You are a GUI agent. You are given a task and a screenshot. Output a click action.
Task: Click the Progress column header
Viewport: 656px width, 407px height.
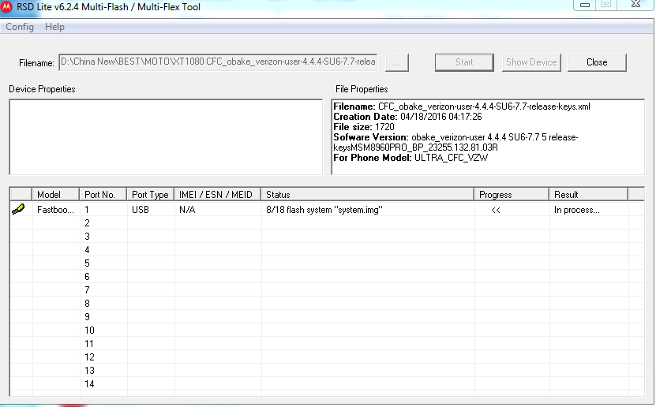tap(512, 194)
